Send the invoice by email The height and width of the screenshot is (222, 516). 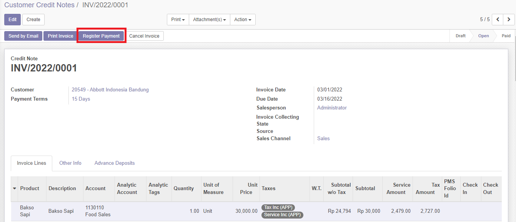(23, 36)
